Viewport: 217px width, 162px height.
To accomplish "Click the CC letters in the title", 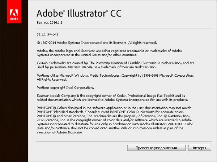I will pyautogui.click(x=116, y=13).
